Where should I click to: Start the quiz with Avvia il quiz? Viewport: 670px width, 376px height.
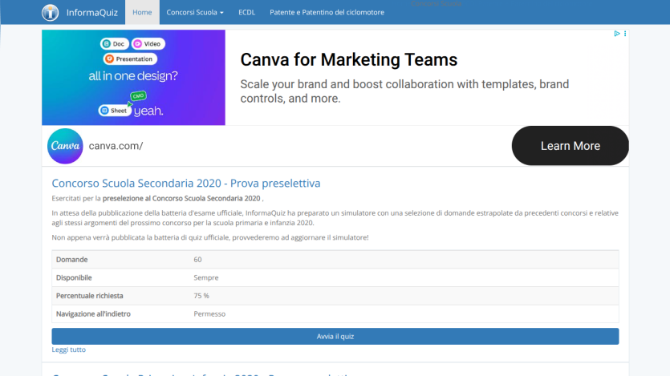click(335, 336)
